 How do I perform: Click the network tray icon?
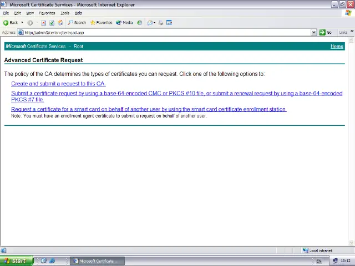click(335, 261)
